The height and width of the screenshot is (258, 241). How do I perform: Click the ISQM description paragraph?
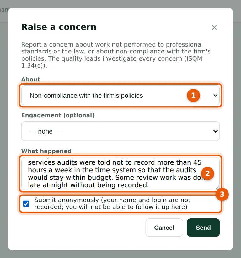click(x=116, y=55)
